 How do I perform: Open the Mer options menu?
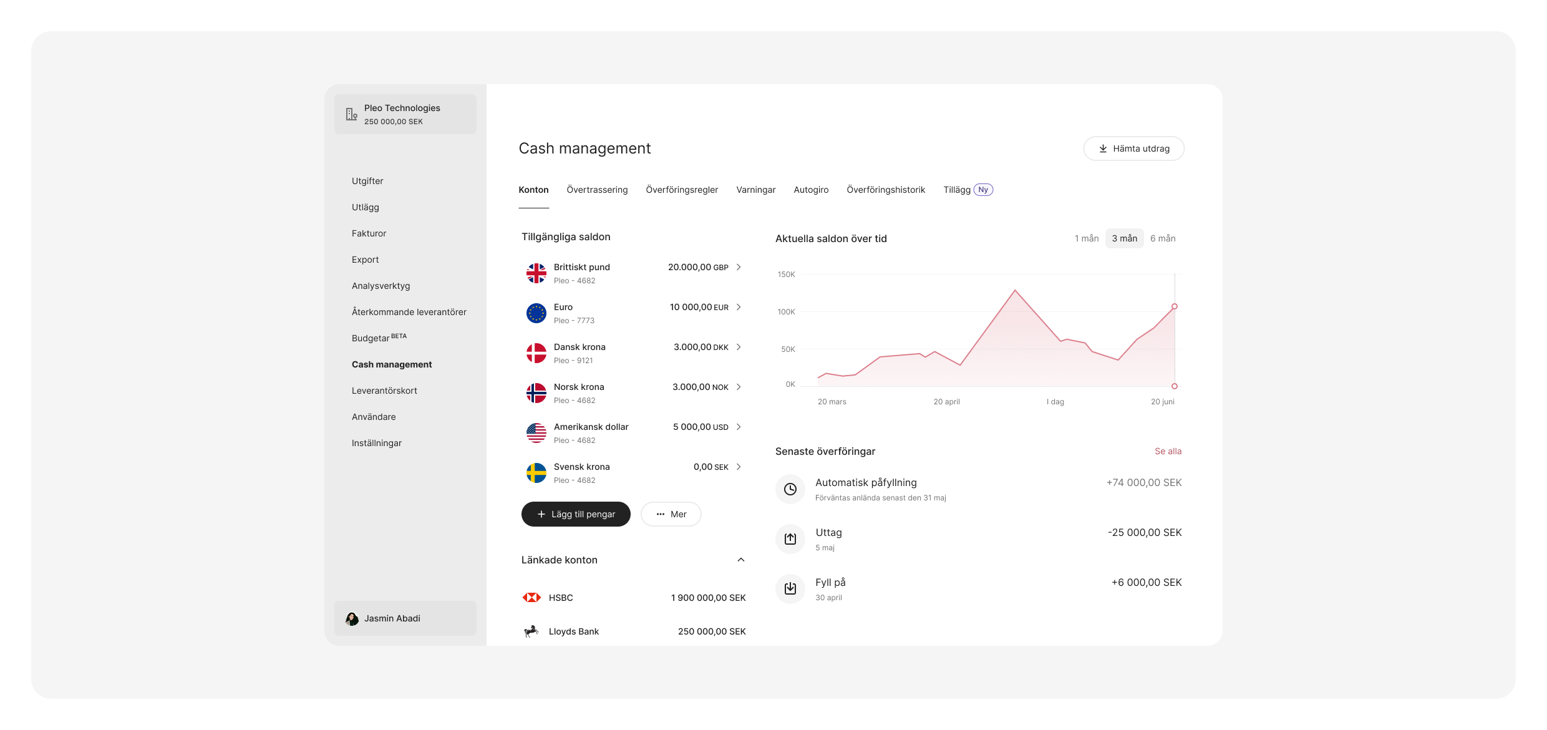tap(671, 514)
